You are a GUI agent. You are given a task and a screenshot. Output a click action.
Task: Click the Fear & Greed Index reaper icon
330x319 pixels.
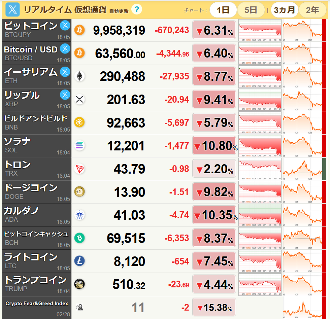[79, 307]
